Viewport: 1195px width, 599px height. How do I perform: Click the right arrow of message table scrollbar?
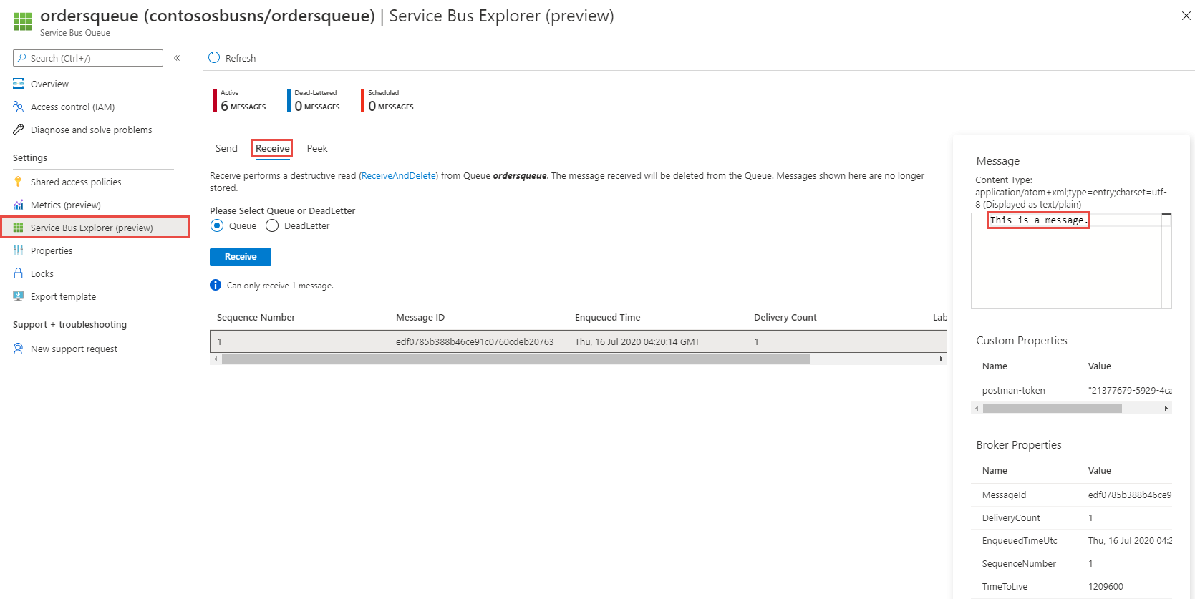pos(942,359)
